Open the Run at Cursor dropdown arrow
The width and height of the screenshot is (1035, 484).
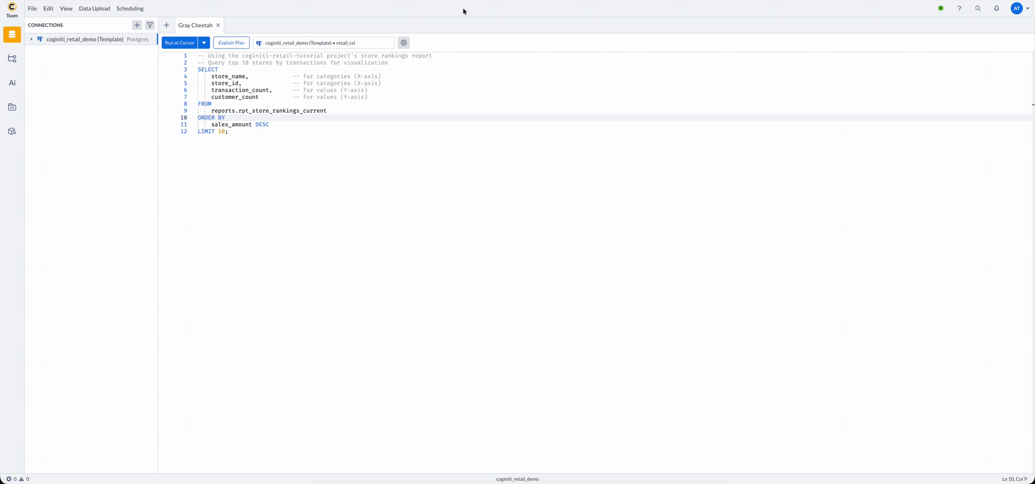pyautogui.click(x=203, y=42)
